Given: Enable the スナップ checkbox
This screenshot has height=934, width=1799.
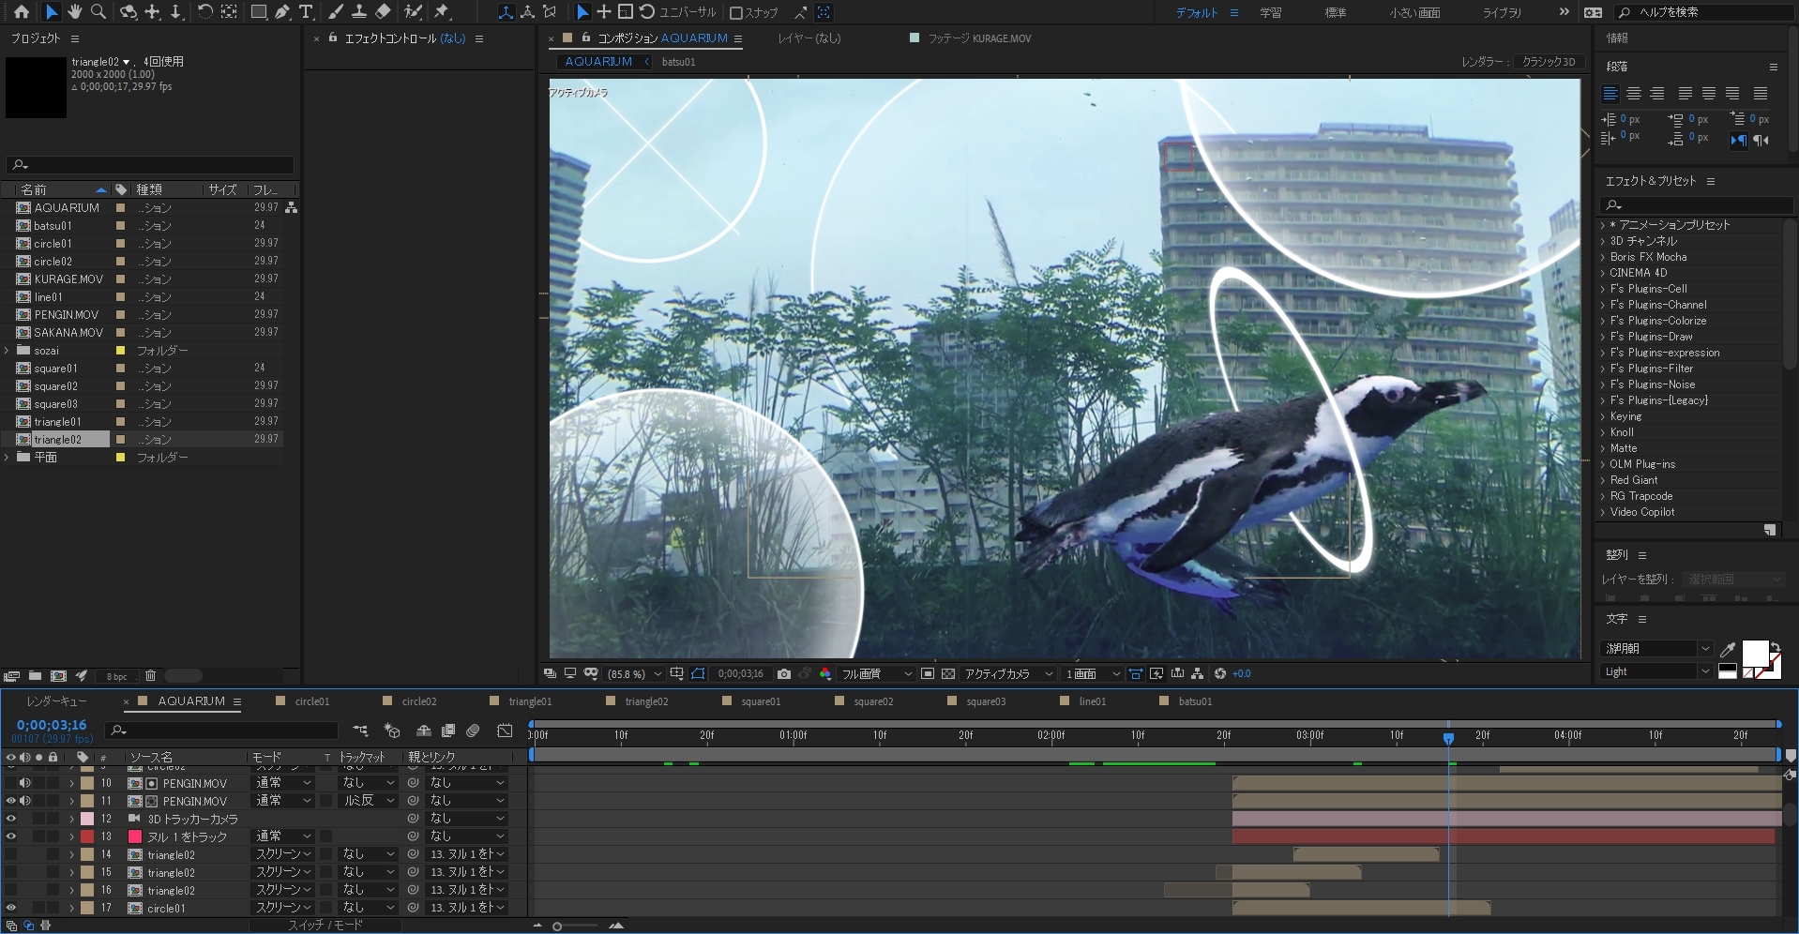Looking at the screenshot, I should click(x=736, y=13).
